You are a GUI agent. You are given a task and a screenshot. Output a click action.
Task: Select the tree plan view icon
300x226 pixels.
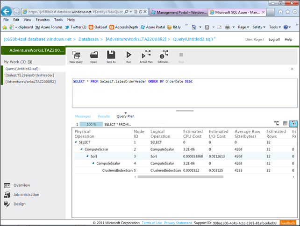(293, 124)
